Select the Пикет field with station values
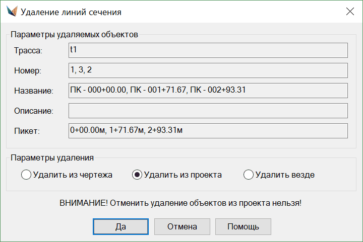This screenshot has width=363, height=242. tap(208, 131)
